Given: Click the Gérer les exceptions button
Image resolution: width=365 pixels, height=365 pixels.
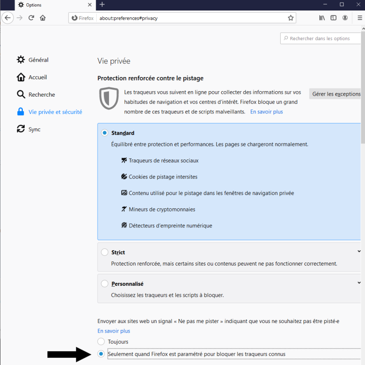Looking at the screenshot, I should click(x=336, y=94).
